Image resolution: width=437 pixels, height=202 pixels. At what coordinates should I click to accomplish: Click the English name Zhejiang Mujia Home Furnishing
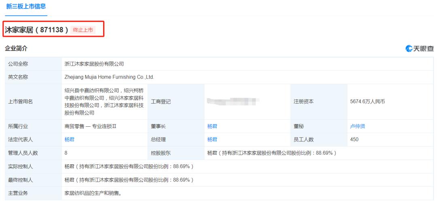(109, 77)
